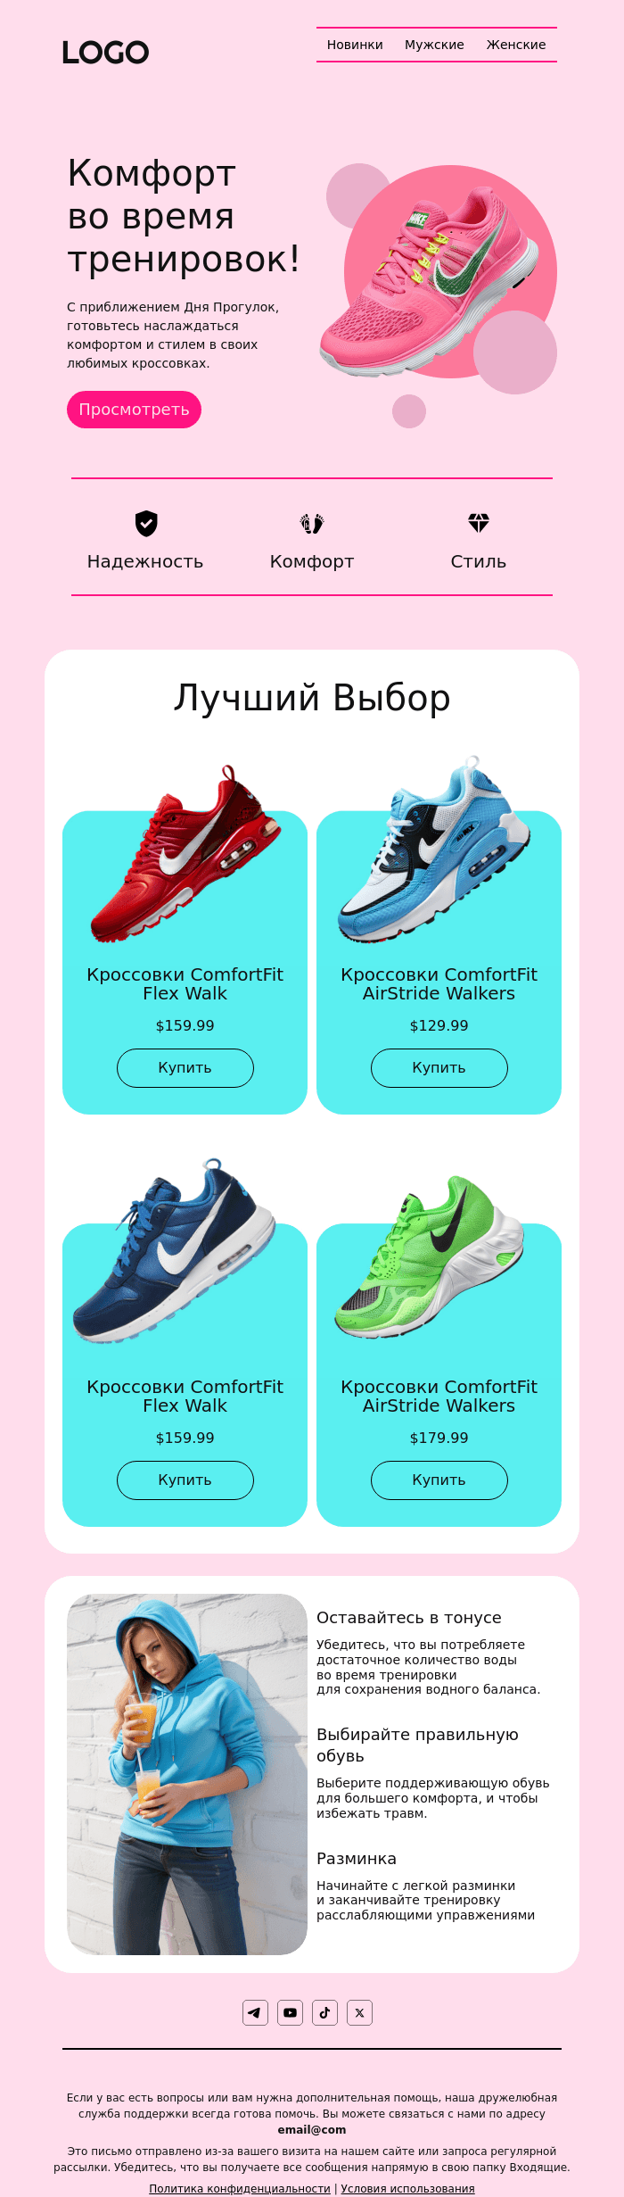Click the navy blue sneaker image
Image resolution: width=624 pixels, height=2197 pixels.
tap(175, 1251)
